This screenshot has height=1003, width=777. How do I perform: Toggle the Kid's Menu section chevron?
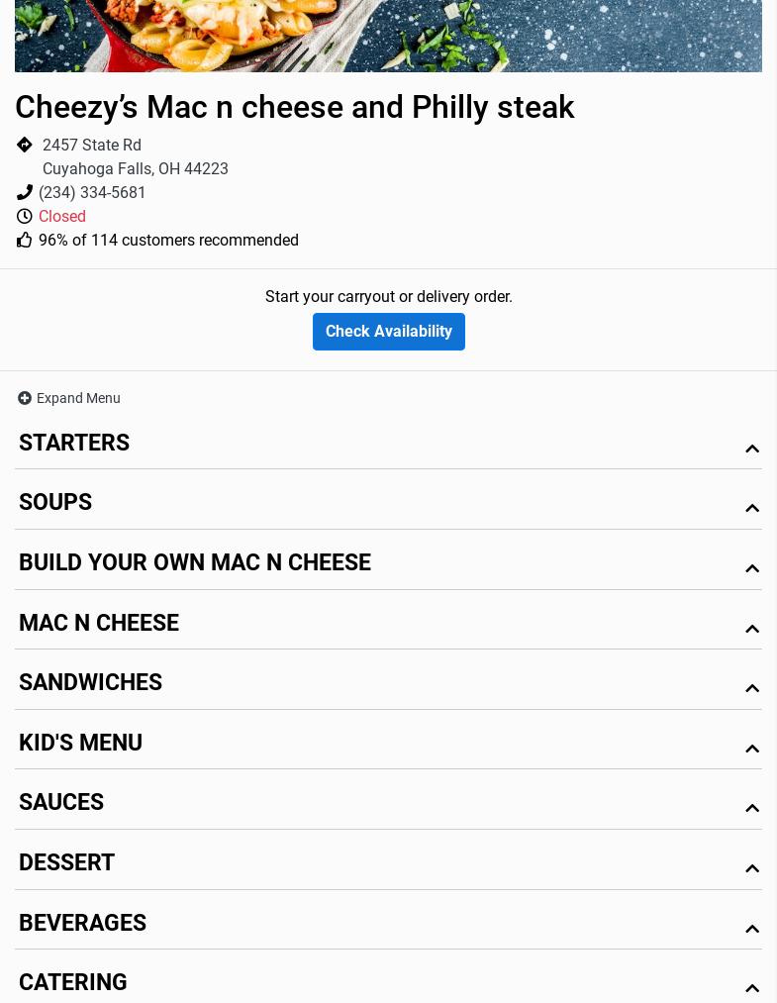[x=752, y=749]
